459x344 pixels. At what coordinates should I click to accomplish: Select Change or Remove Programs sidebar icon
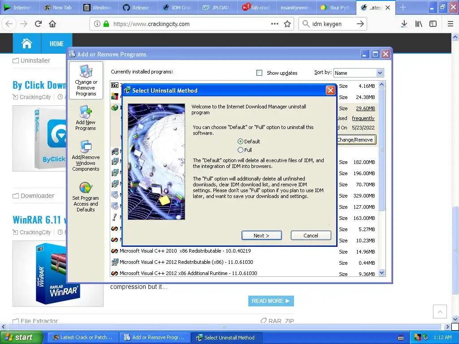(x=86, y=81)
